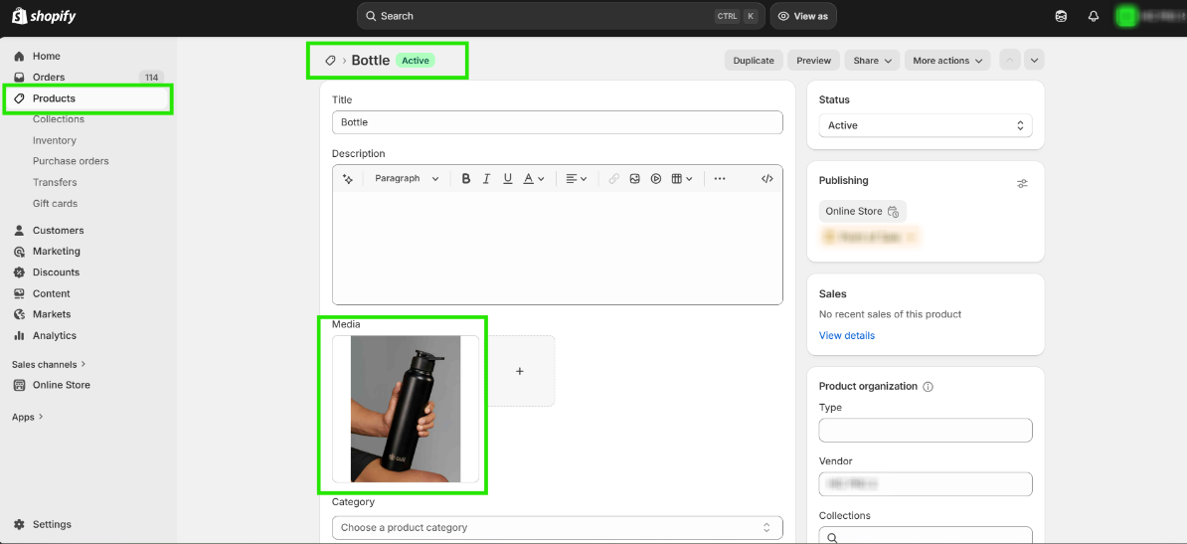The width and height of the screenshot is (1187, 544).
Task: Open the notifications bell
Action: coord(1094,16)
